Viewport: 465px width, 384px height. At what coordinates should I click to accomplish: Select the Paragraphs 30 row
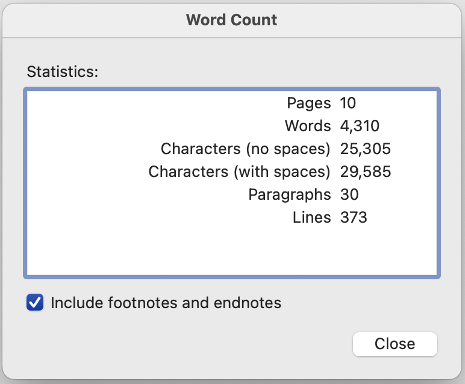(x=232, y=194)
